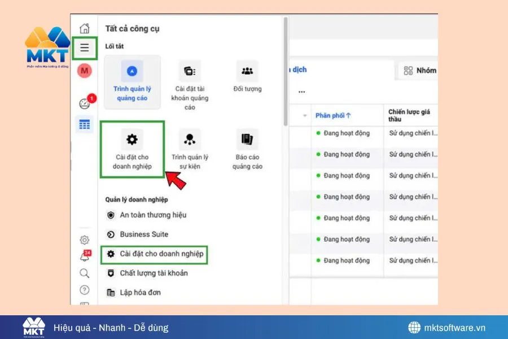Click the M account avatar

tap(84, 70)
